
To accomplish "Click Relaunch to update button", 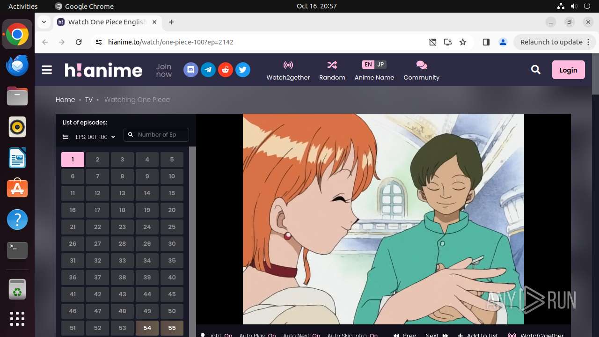I will [x=551, y=42].
